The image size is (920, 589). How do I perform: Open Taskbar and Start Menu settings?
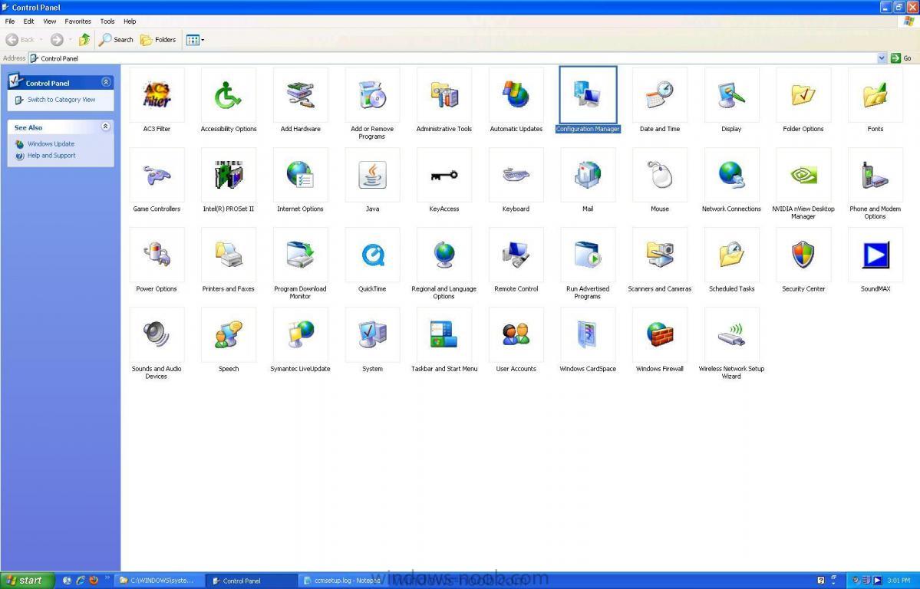[x=444, y=335]
